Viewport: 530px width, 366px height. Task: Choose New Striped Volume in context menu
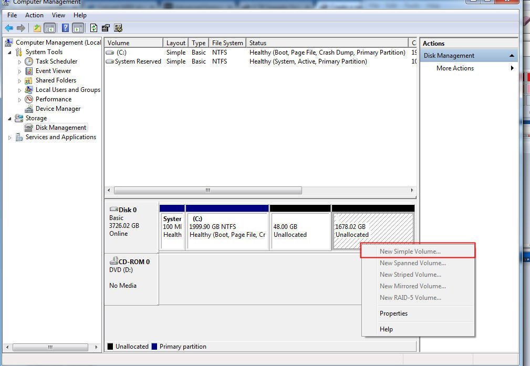pyautogui.click(x=418, y=275)
